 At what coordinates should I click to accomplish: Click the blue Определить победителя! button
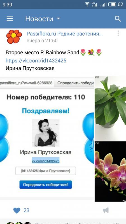[46, 185]
